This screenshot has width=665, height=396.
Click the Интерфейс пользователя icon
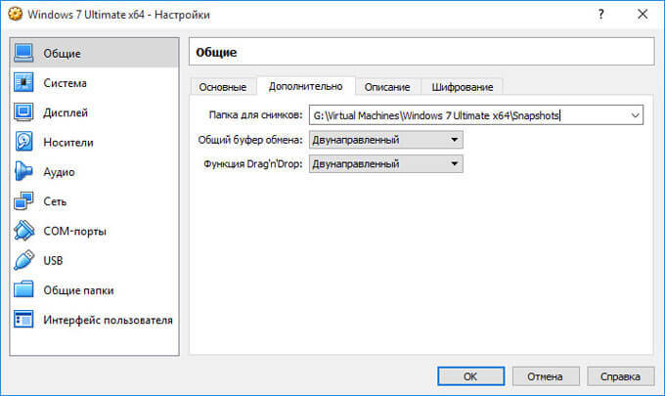click(25, 320)
